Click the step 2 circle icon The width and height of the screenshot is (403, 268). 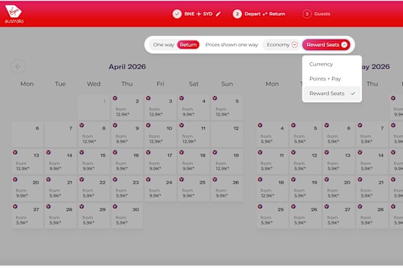click(x=237, y=14)
